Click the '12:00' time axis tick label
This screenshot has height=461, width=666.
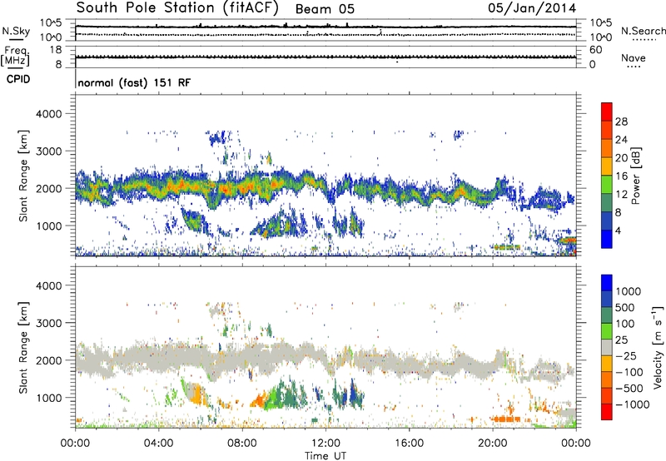(326, 444)
